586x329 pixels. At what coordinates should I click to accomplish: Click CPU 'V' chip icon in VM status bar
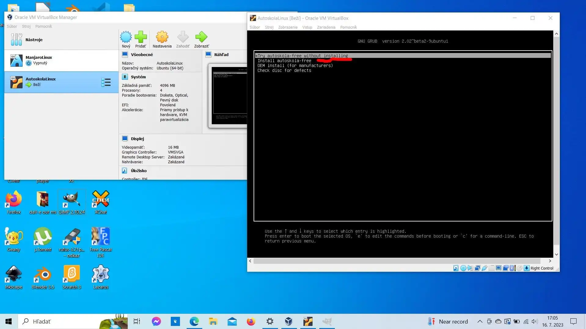click(x=512, y=268)
